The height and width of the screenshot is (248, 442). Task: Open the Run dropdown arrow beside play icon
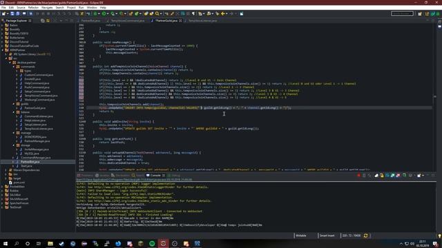coord(108,14)
